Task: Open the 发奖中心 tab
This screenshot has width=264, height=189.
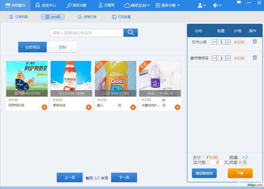Action: 45,5
